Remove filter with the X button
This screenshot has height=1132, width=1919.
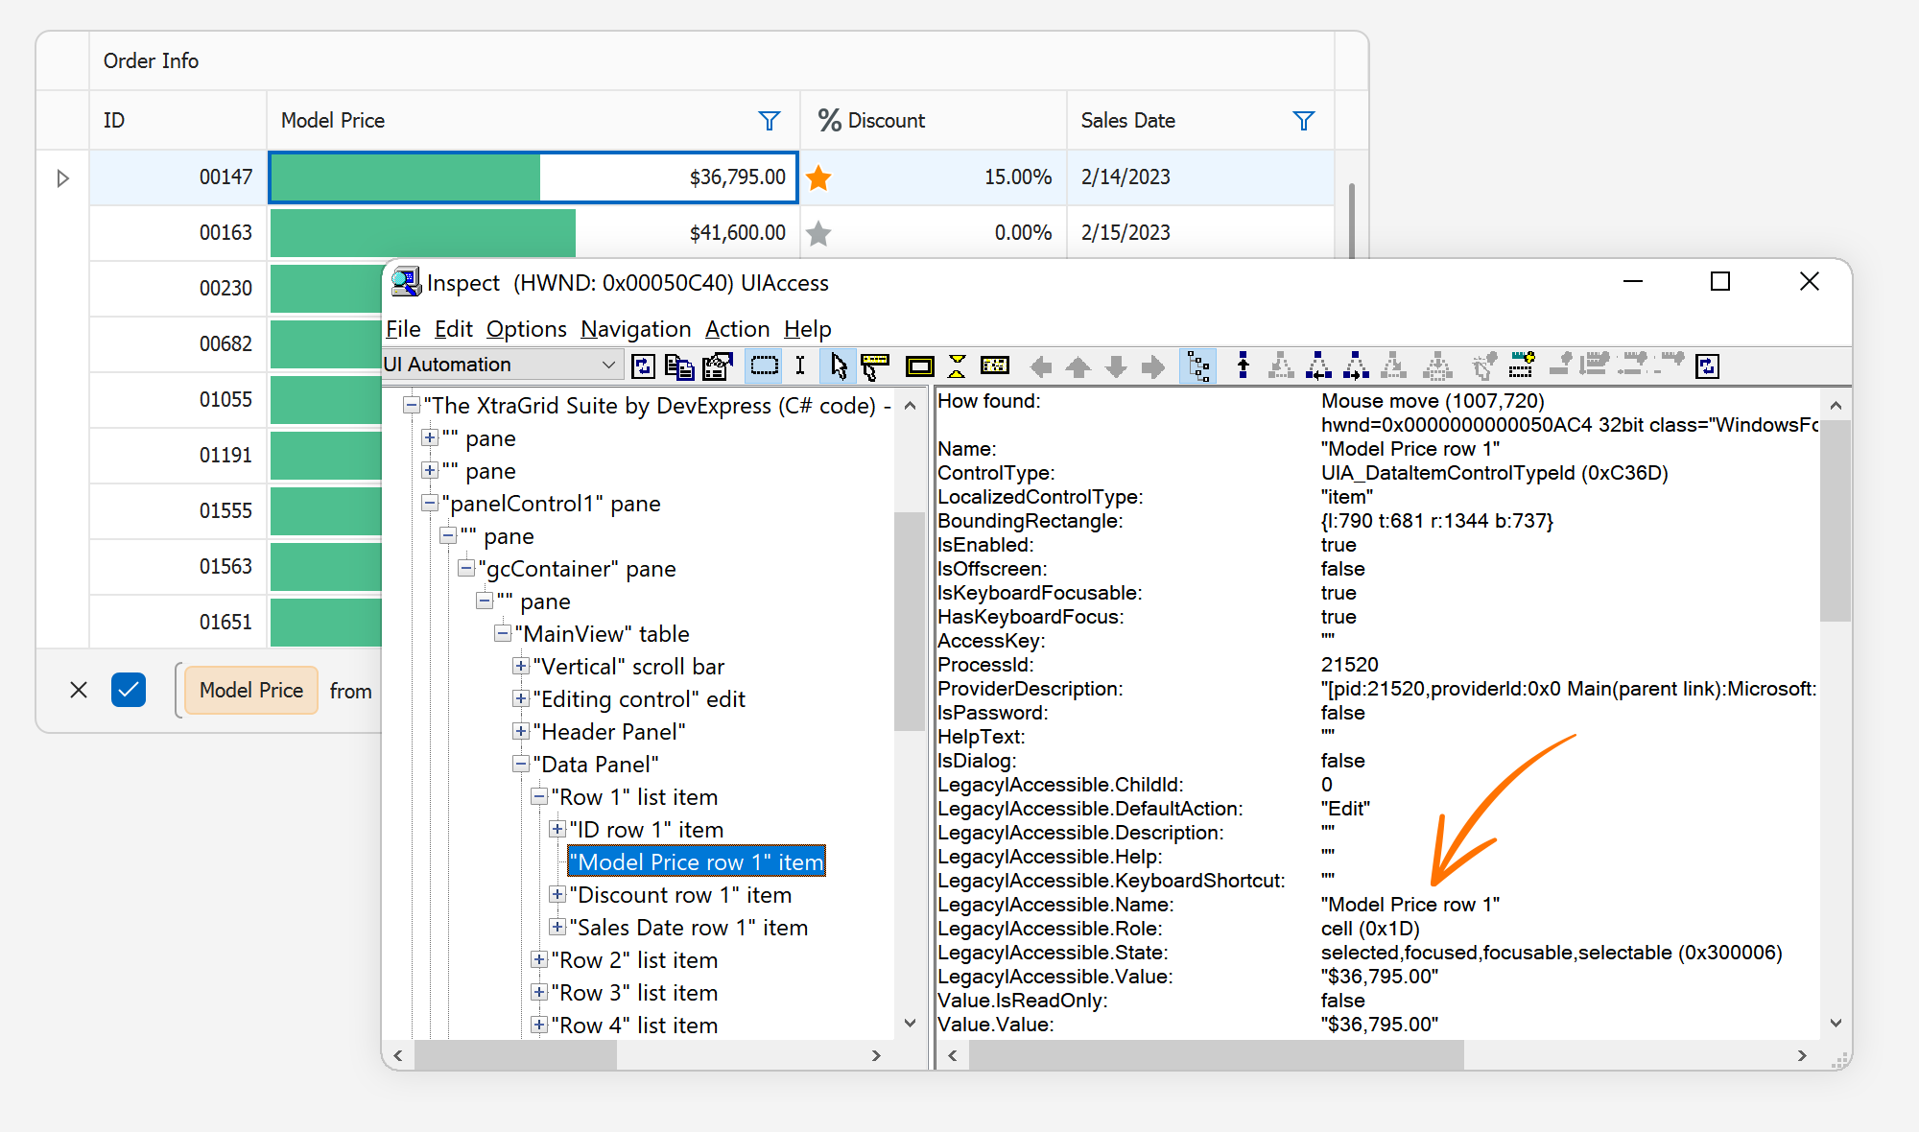[x=79, y=690]
